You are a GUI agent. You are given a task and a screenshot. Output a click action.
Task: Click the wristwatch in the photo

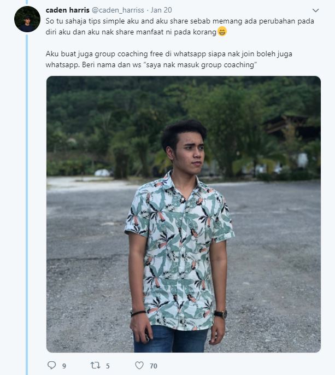click(x=220, y=314)
